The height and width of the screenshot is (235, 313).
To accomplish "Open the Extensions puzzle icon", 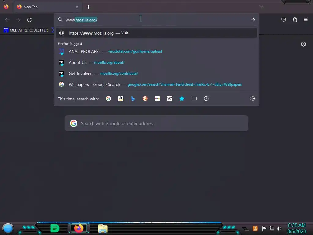I will [x=295, y=20].
